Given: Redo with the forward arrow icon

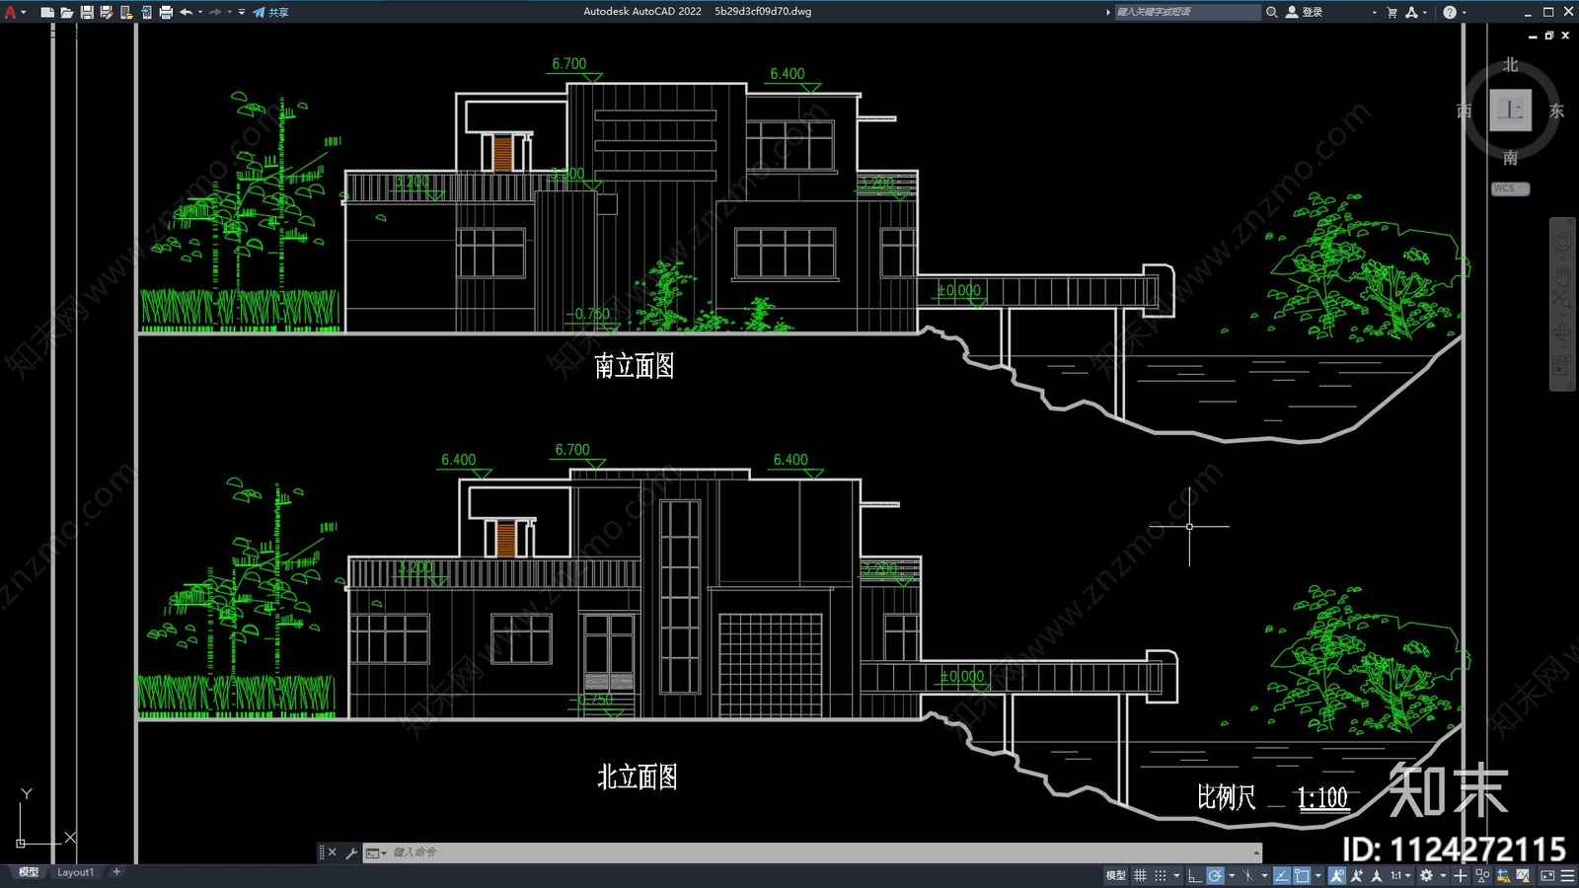Looking at the screenshot, I should tap(215, 12).
